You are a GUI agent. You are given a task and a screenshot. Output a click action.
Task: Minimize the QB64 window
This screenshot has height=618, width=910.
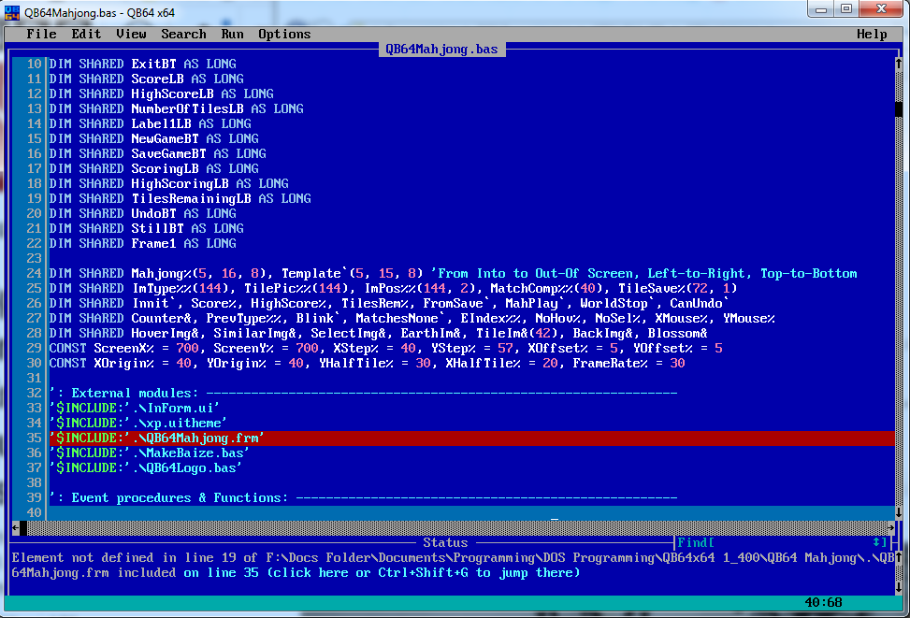click(x=819, y=9)
